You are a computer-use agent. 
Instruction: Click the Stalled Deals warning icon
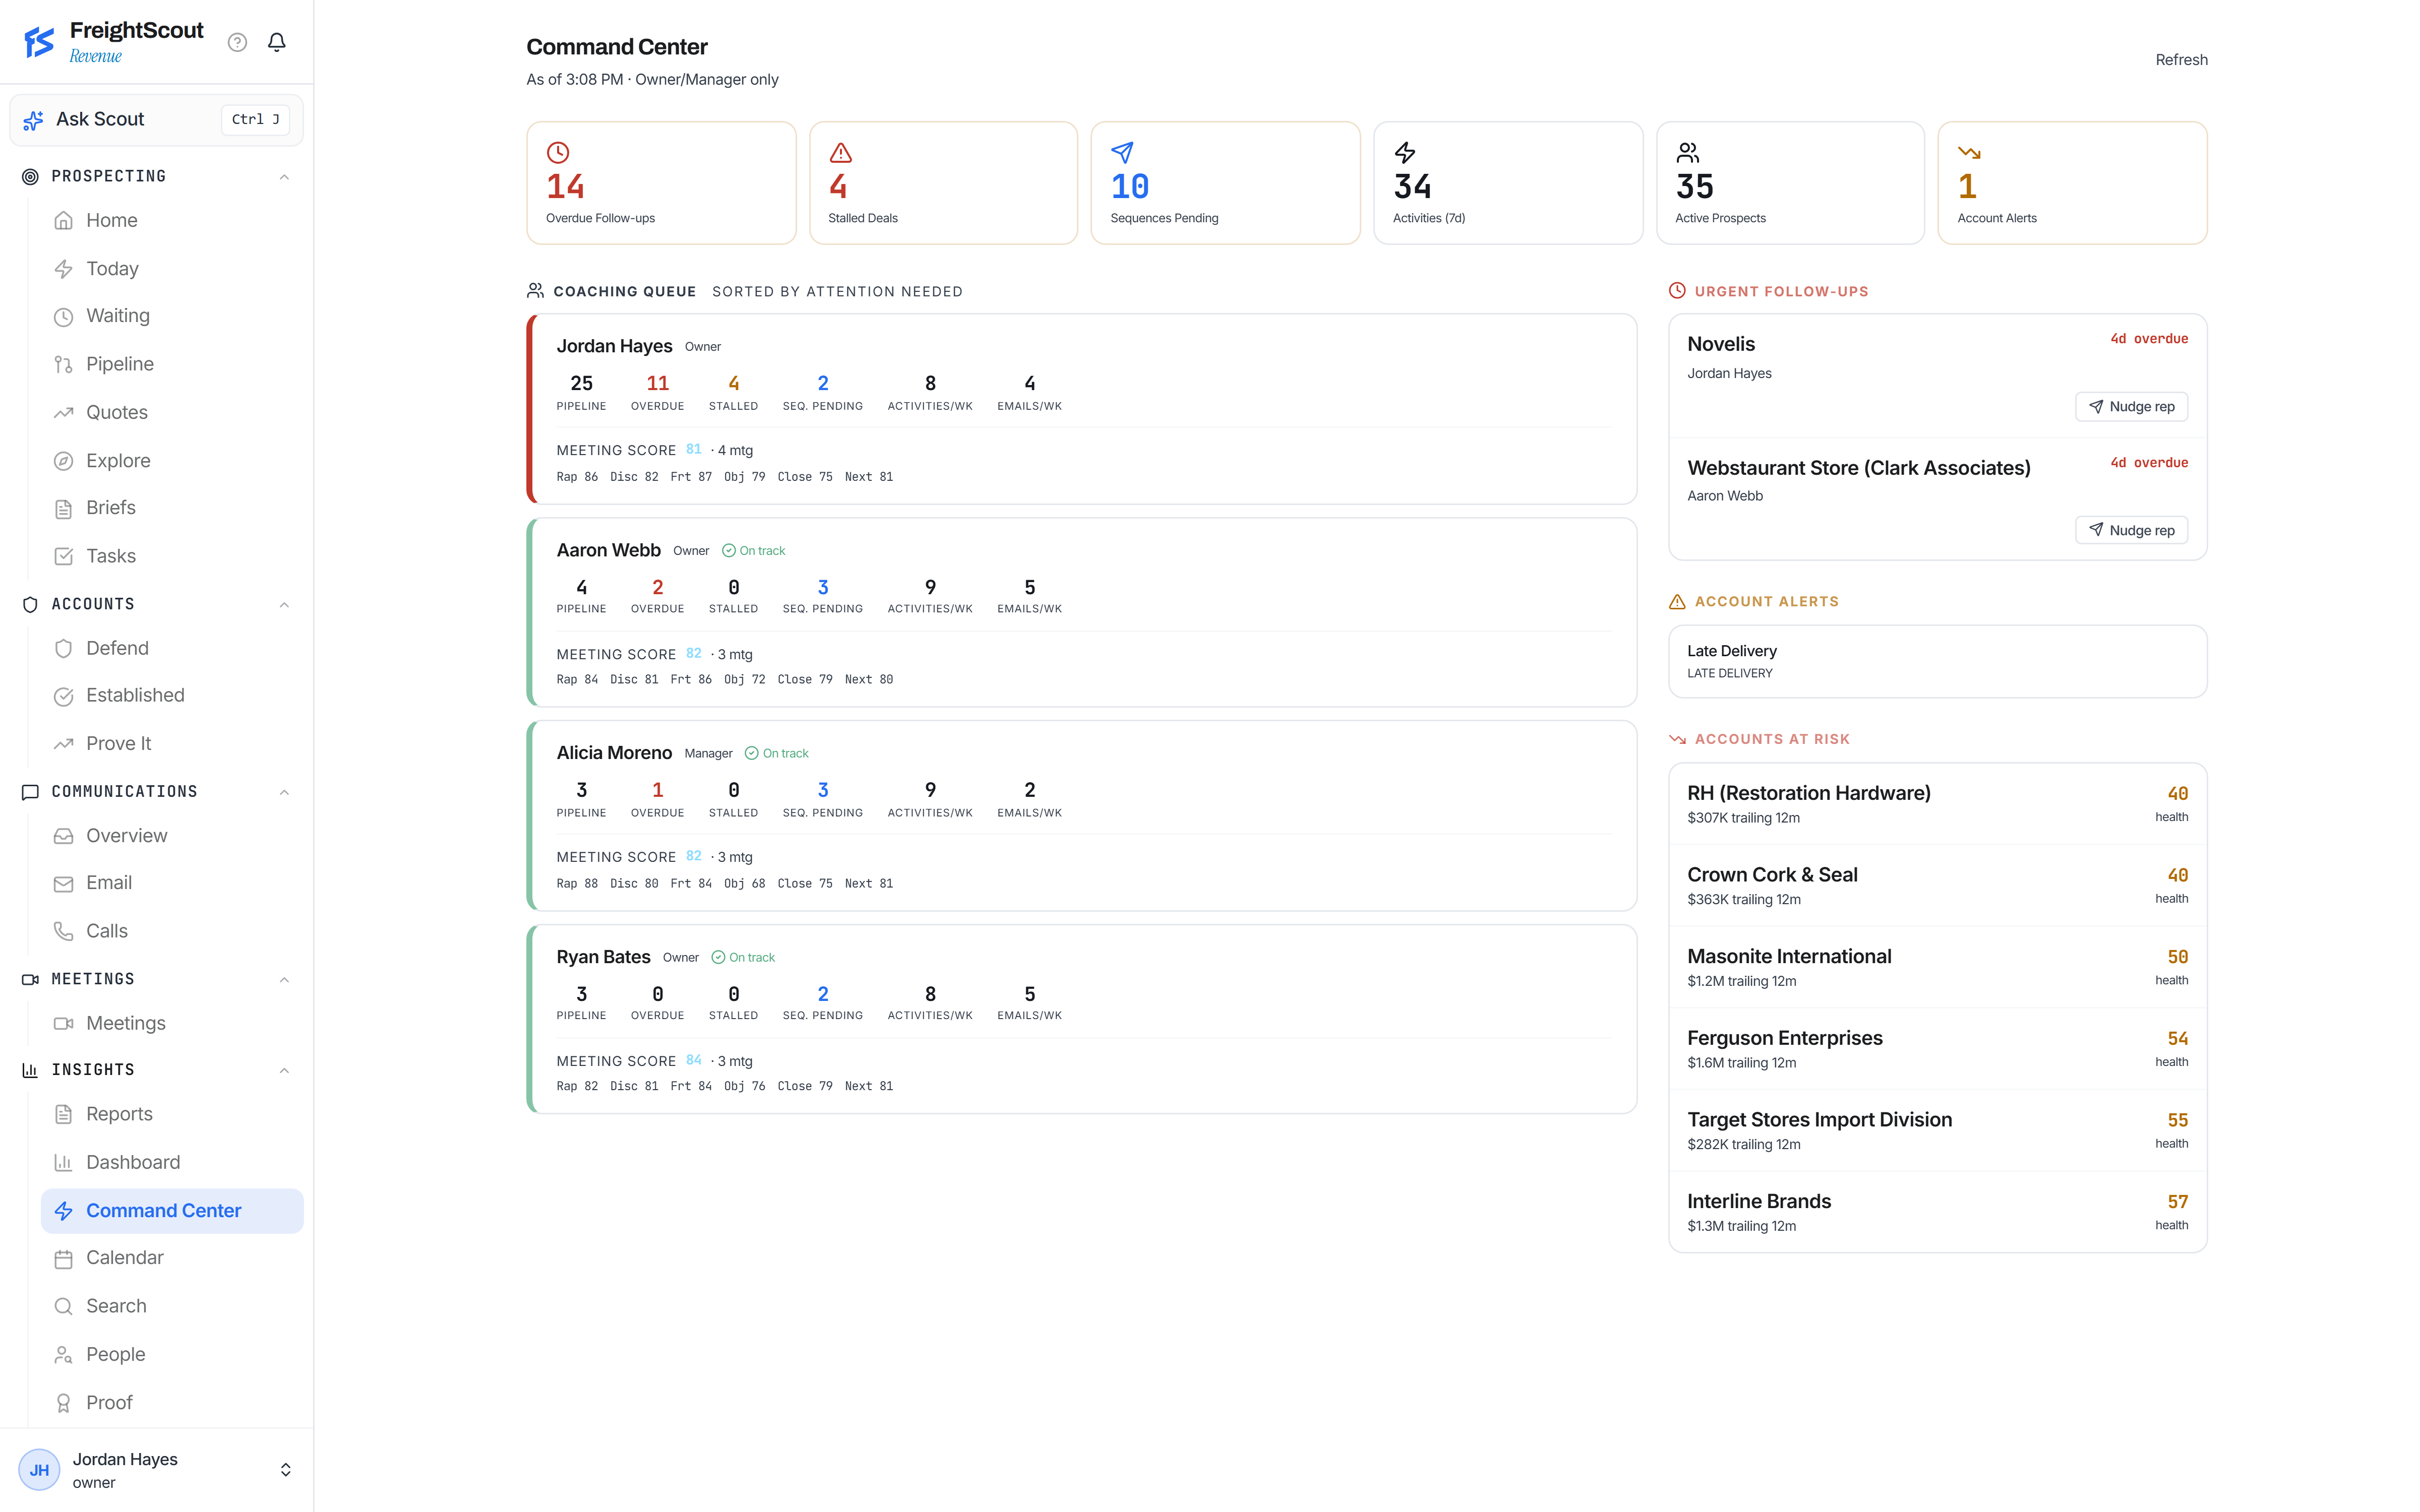840,153
